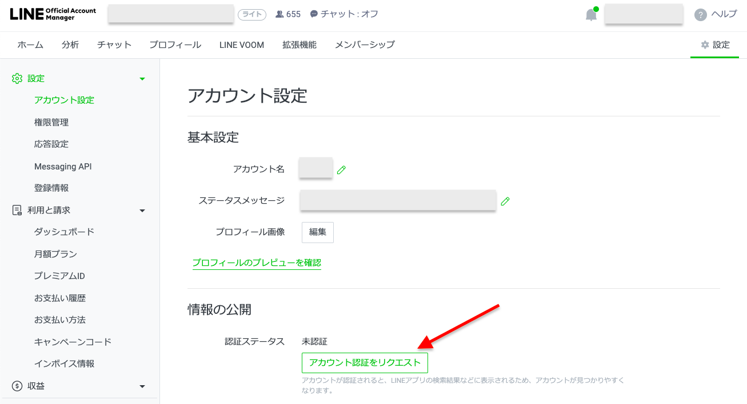Click the notification bell icon
This screenshot has width=747, height=404.
(591, 15)
